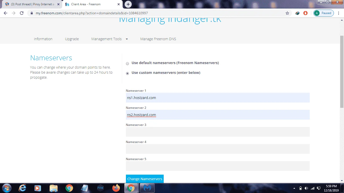The width and height of the screenshot is (344, 193).
Task: Reload the Freenom page
Action: pos(22,13)
